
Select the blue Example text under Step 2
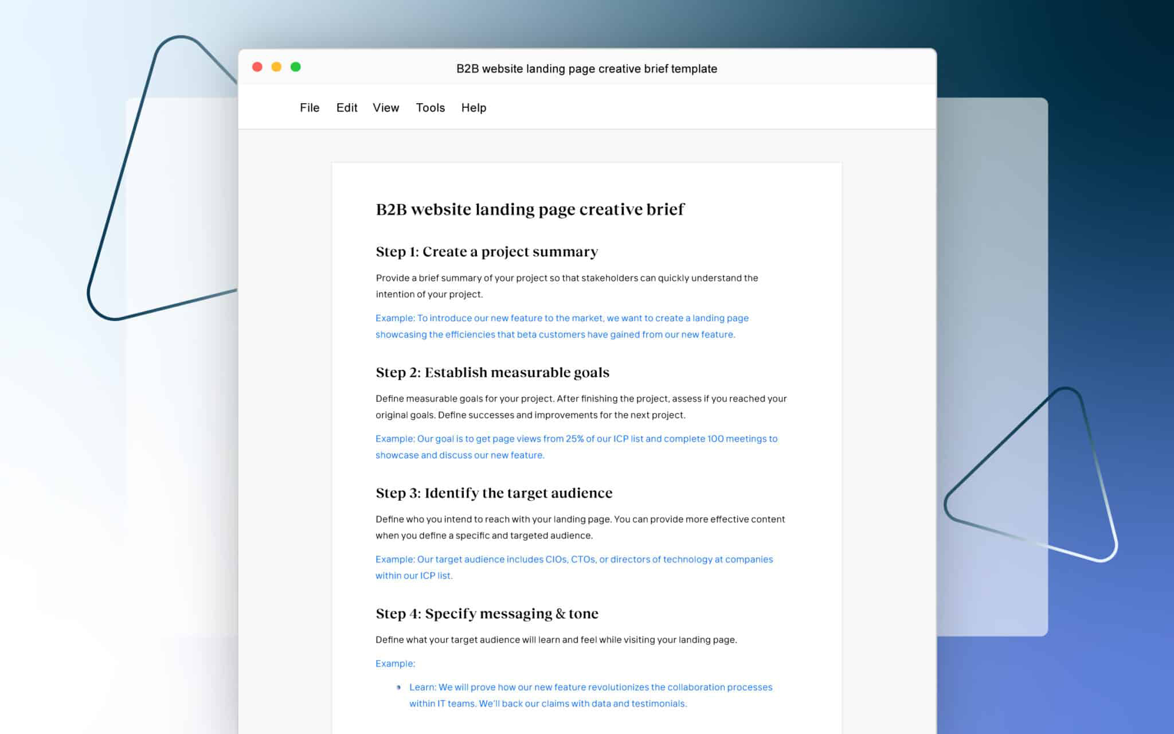576,447
